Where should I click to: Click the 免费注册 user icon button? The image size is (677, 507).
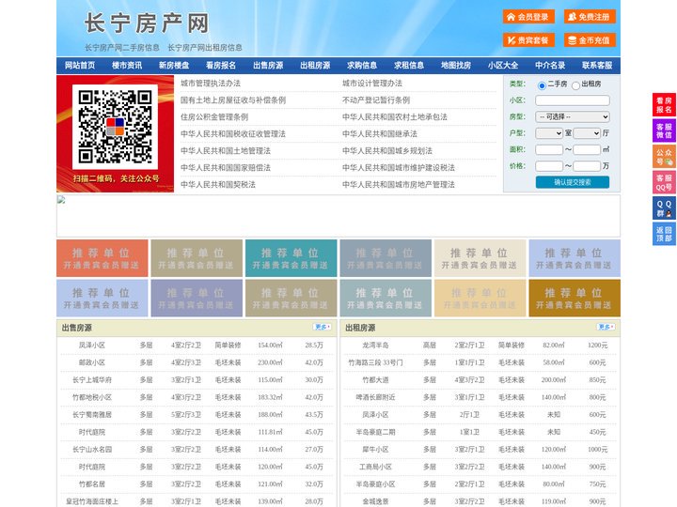point(590,17)
